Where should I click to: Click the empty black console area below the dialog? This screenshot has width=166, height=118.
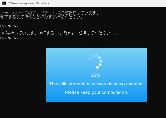(83, 110)
